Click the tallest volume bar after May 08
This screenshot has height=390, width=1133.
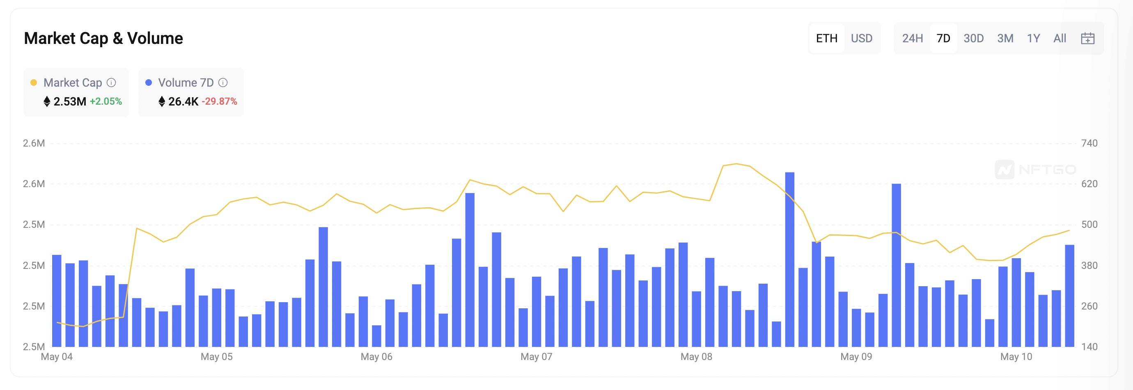click(789, 259)
